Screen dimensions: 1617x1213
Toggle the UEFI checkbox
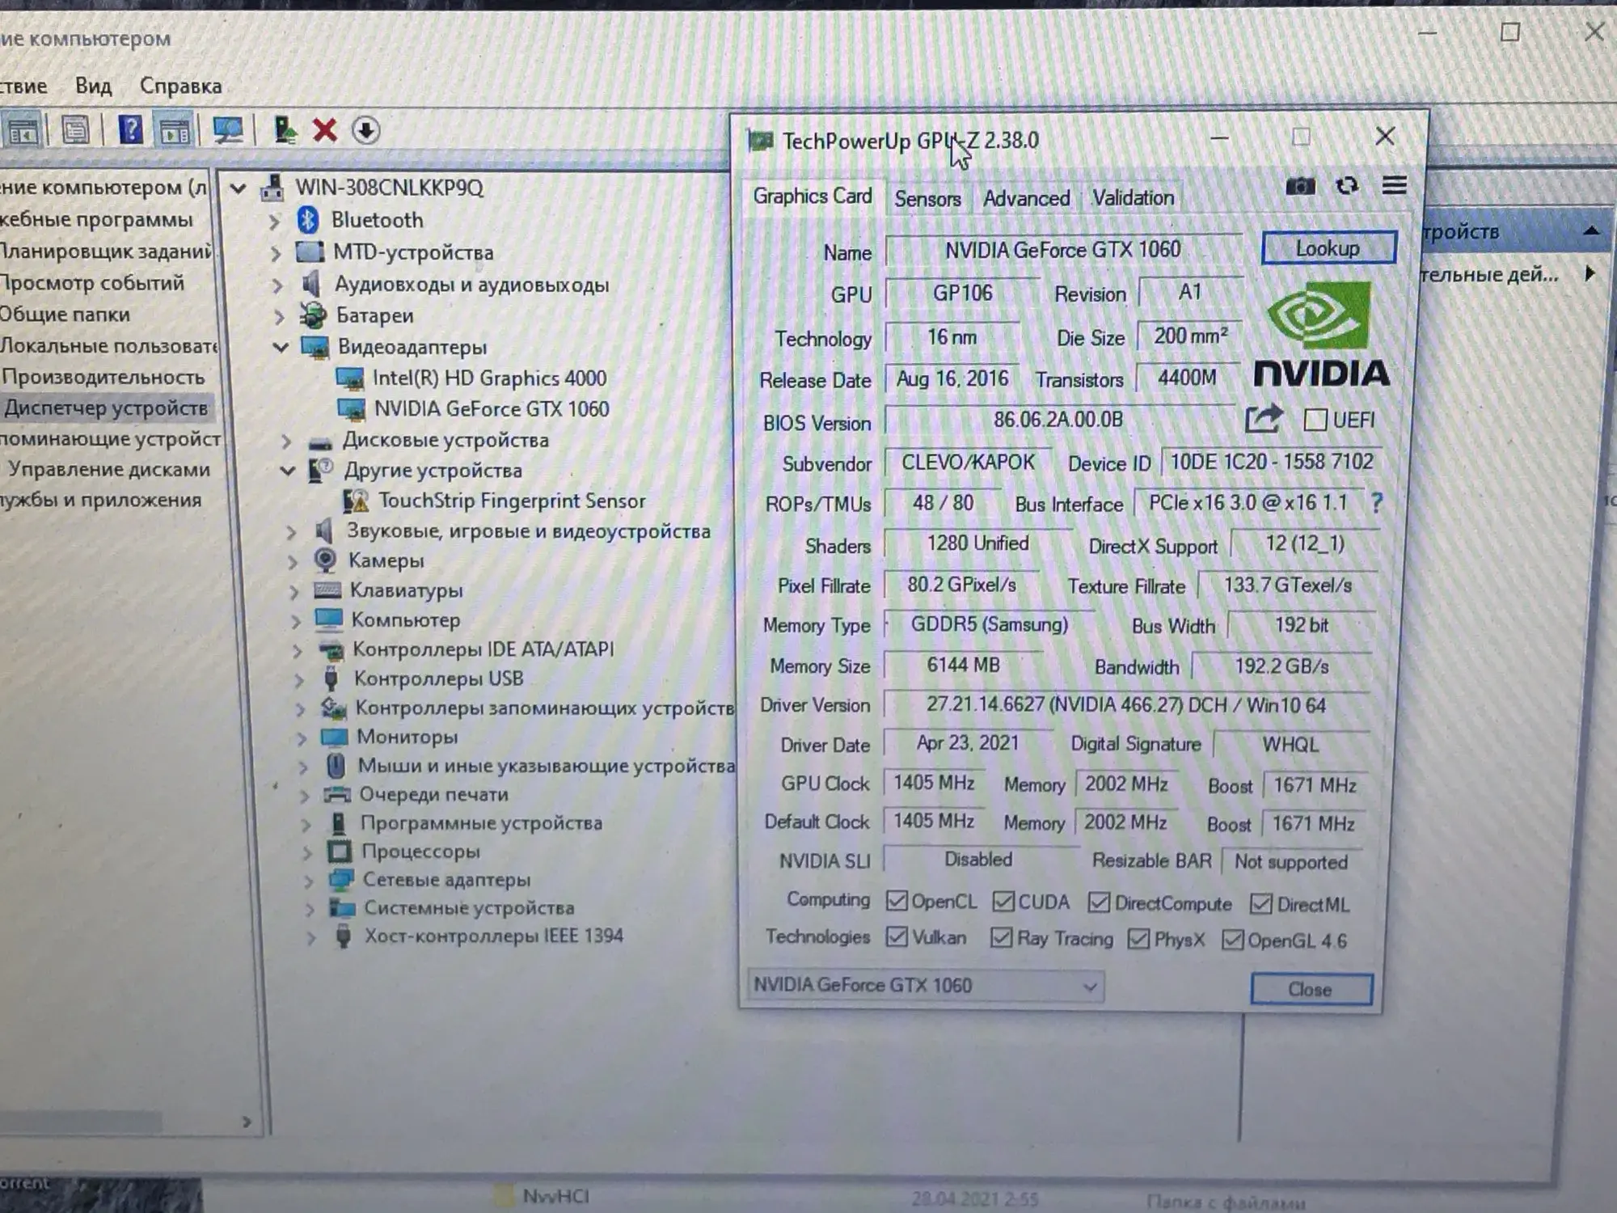pyautogui.click(x=1315, y=420)
